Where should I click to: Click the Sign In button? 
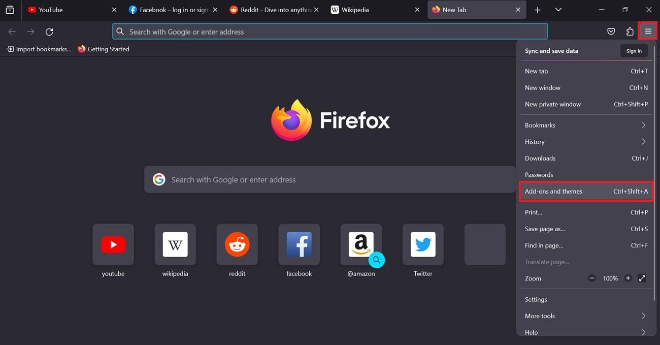tap(634, 51)
